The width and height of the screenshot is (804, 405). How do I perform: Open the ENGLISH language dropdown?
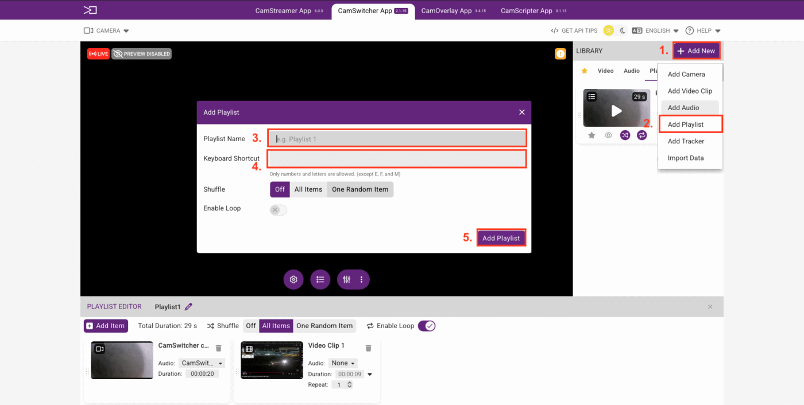click(656, 31)
